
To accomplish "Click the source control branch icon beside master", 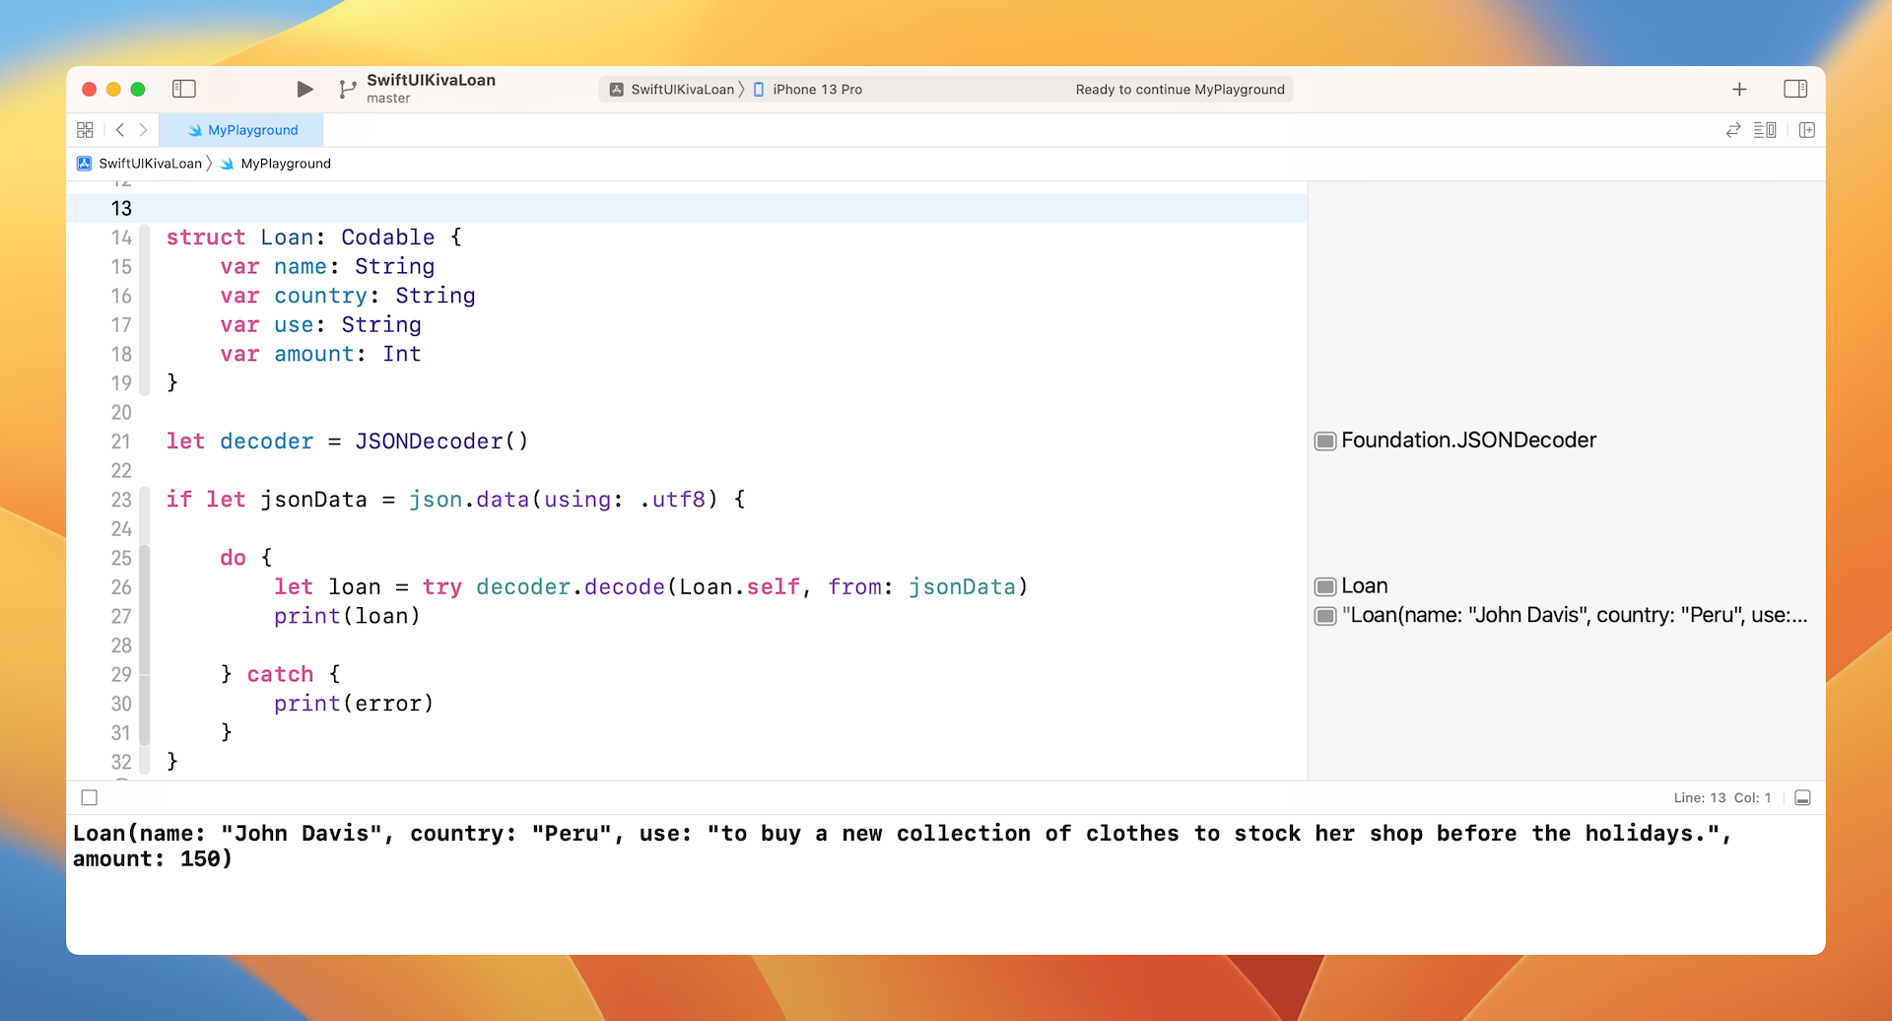I will click(347, 89).
